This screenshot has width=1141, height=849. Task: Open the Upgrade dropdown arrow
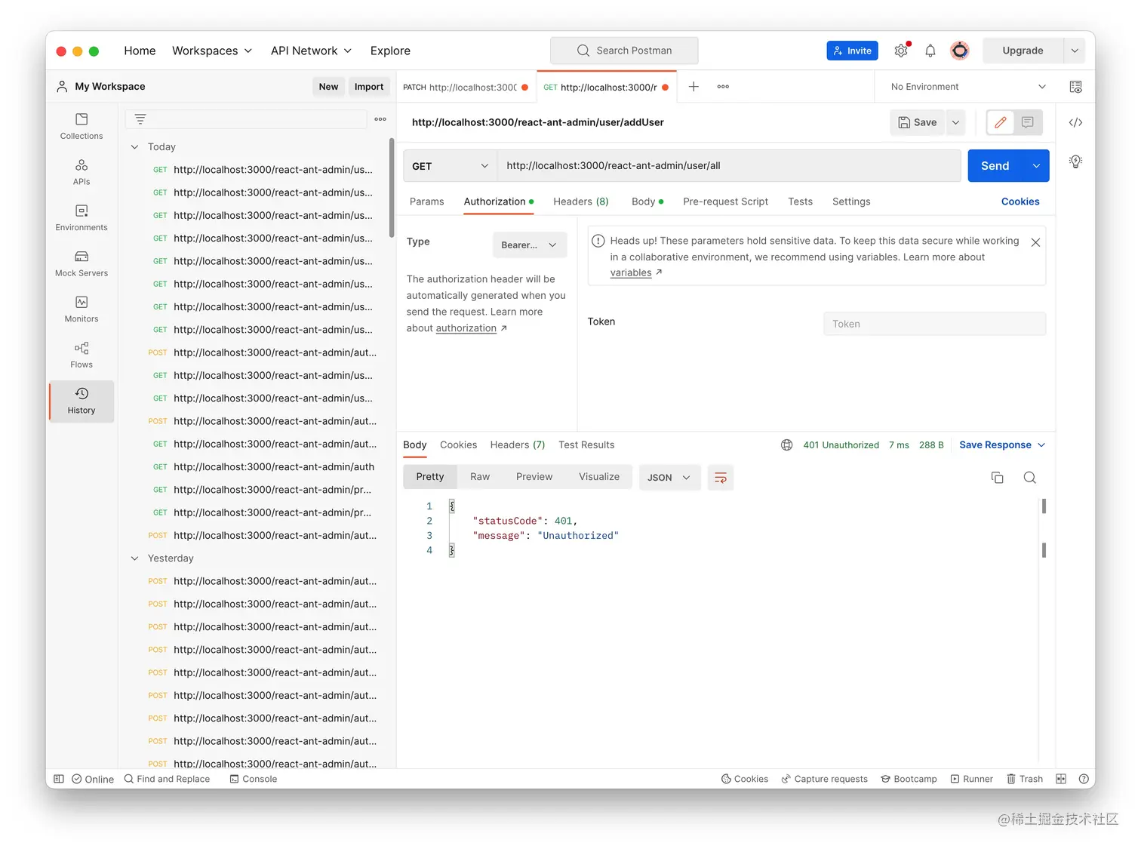1075,51
